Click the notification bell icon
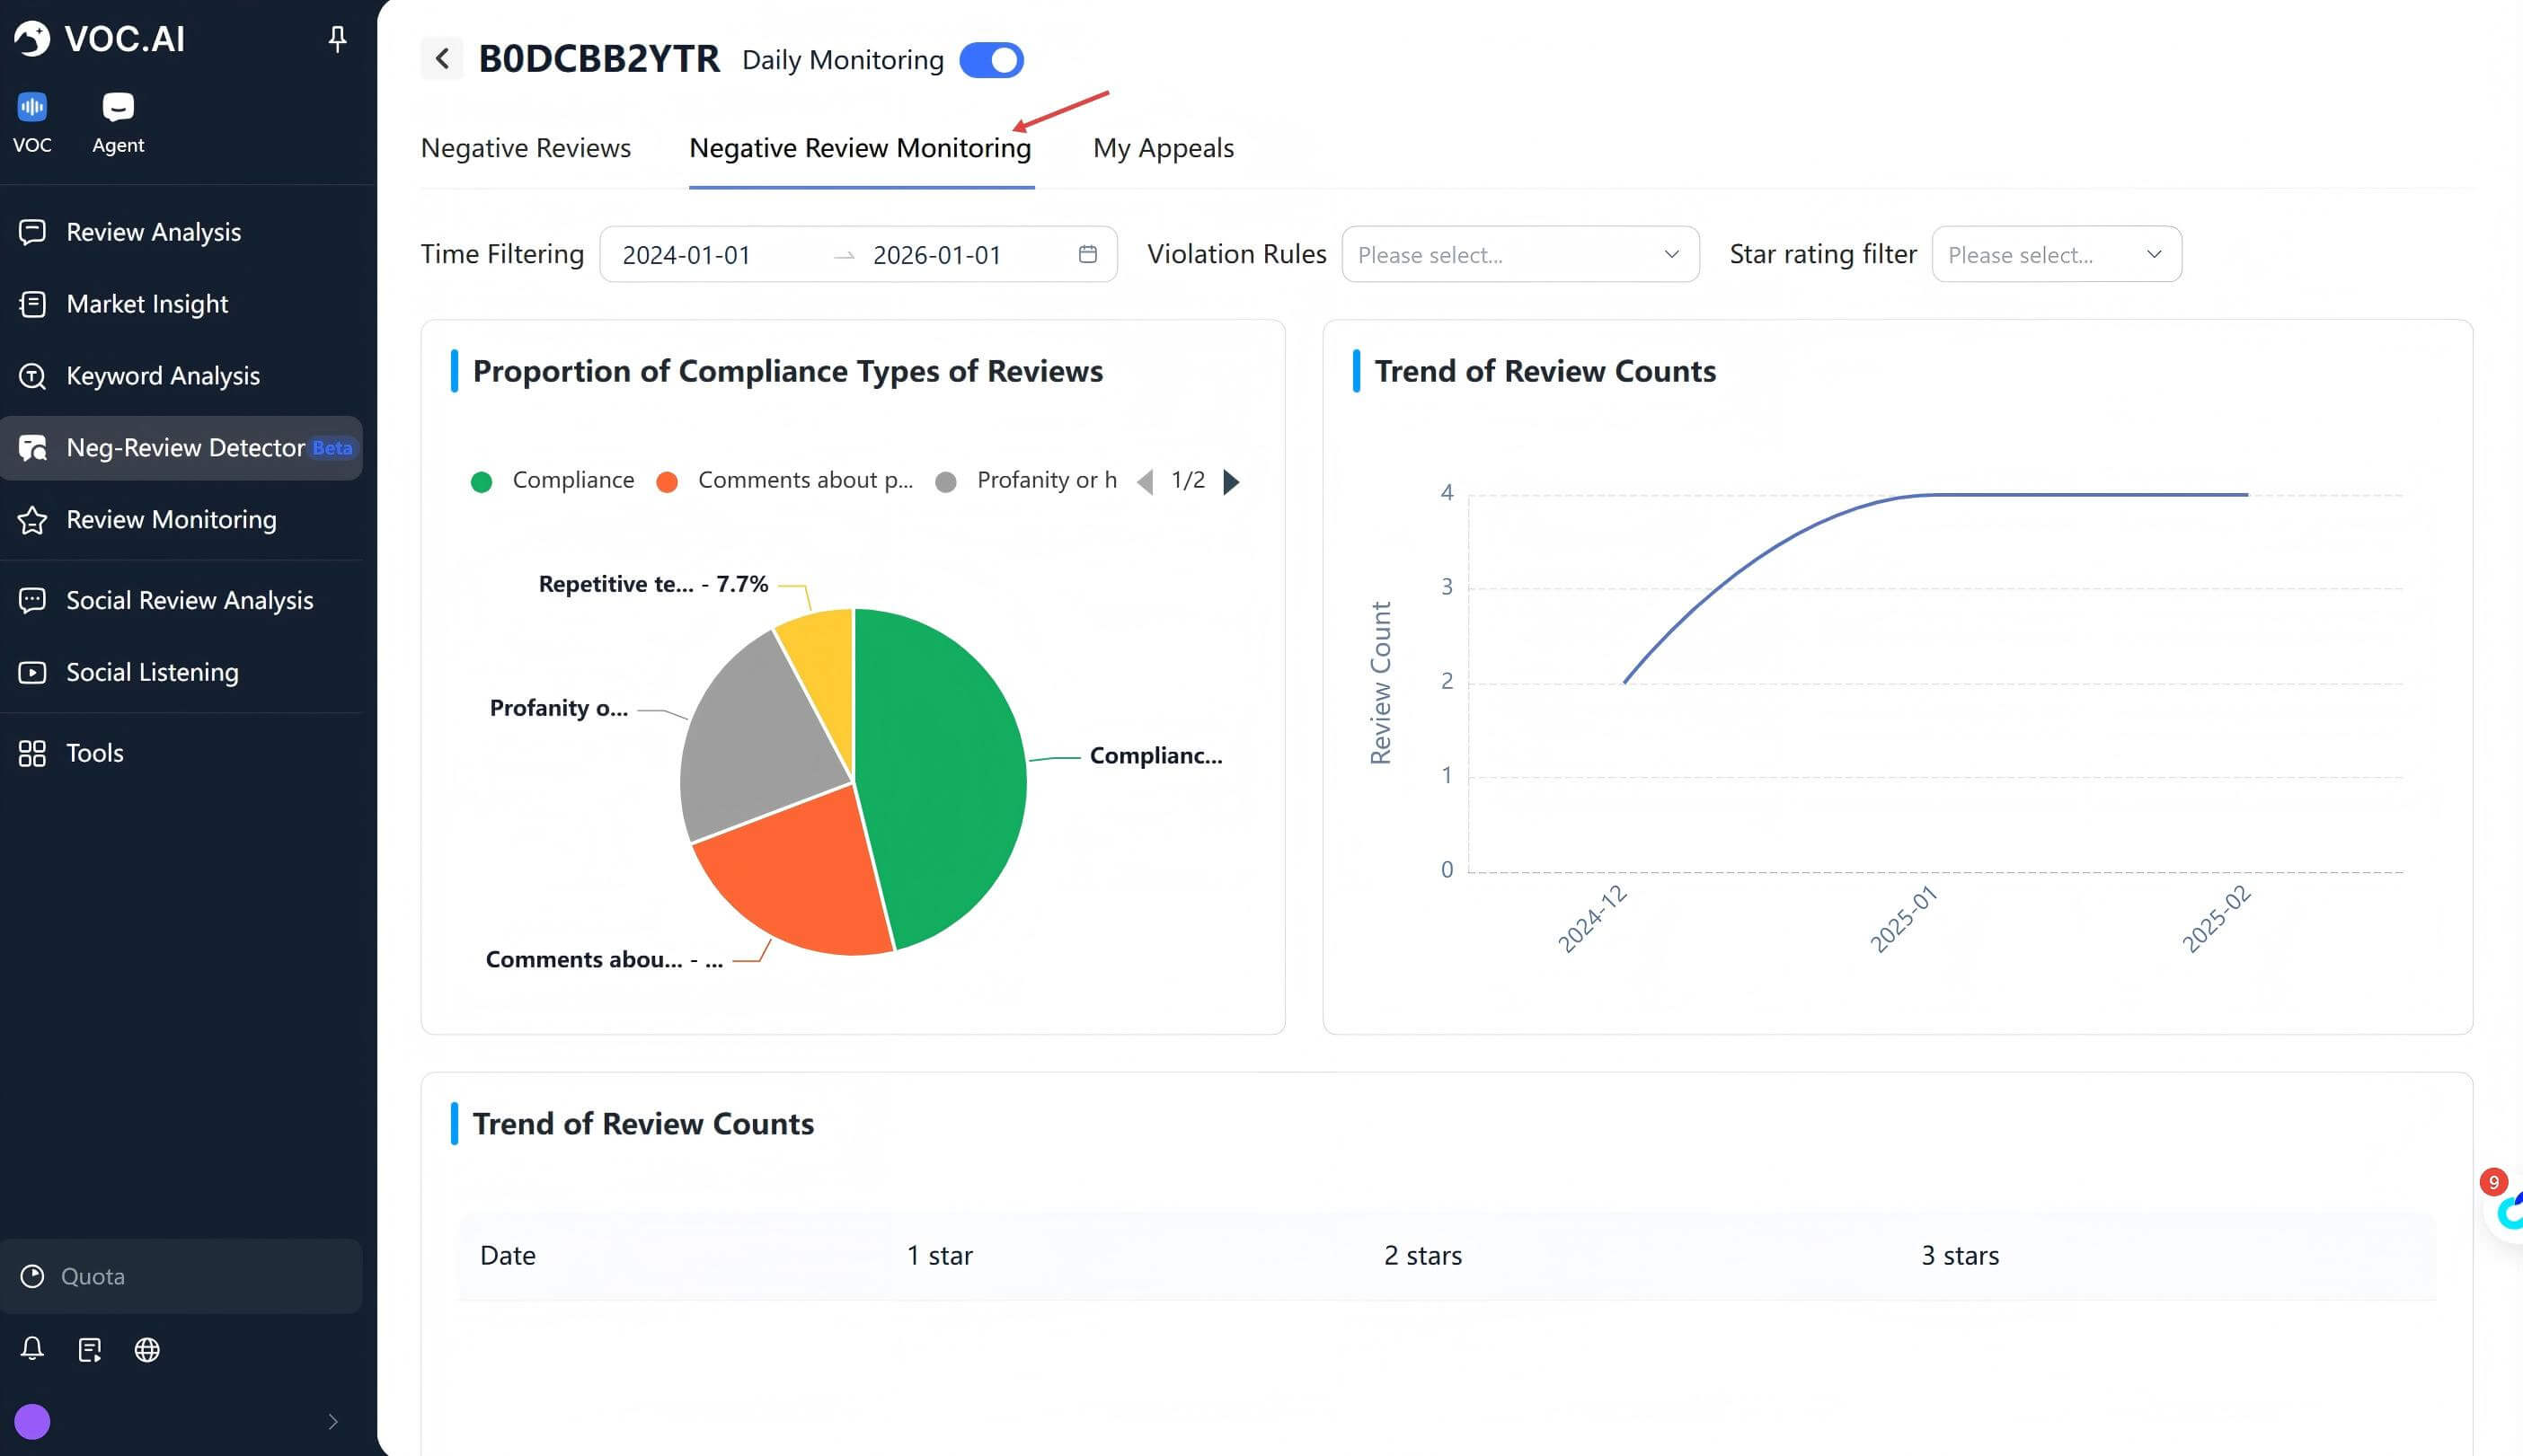This screenshot has width=2523, height=1456. [x=32, y=1349]
